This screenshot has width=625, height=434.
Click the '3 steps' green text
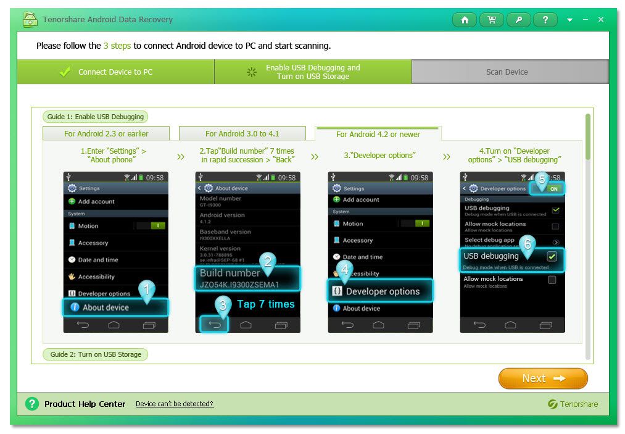click(117, 46)
